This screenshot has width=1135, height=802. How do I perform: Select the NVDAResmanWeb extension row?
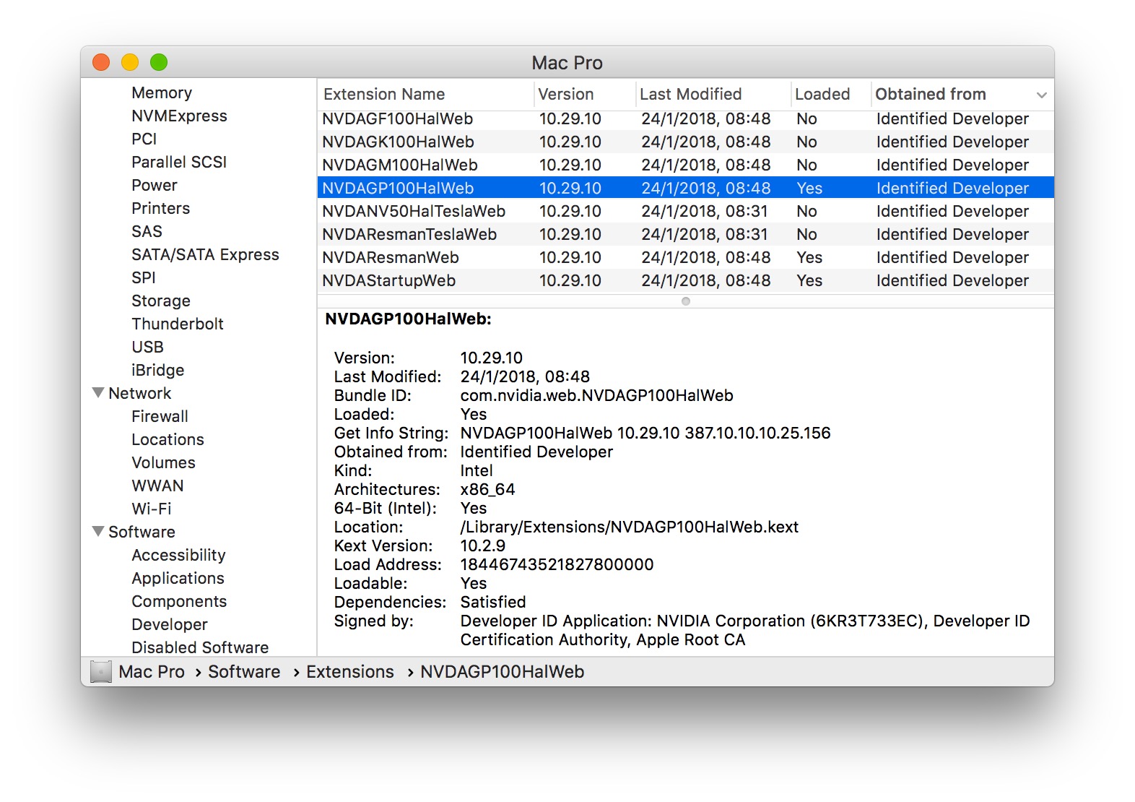pyautogui.click(x=685, y=257)
